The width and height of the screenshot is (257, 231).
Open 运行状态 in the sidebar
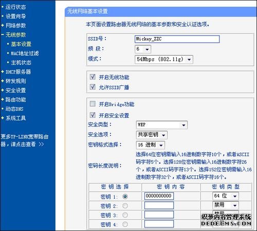[15, 7]
